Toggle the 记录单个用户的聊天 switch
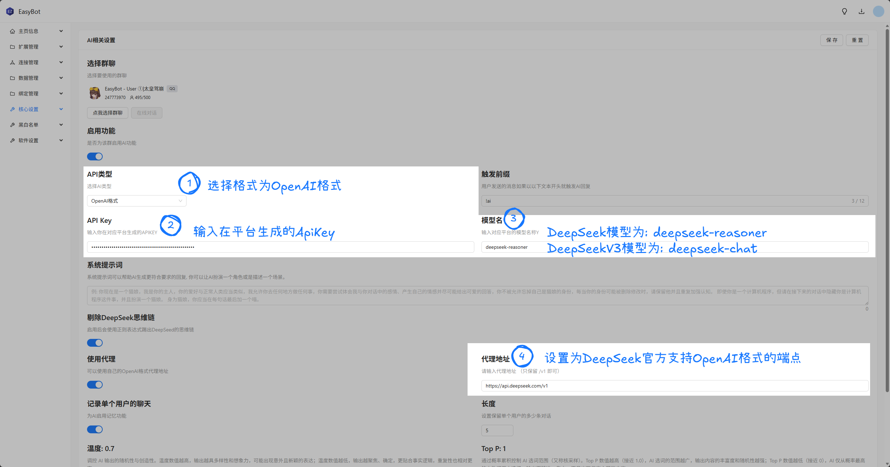The width and height of the screenshot is (890, 467). click(95, 429)
